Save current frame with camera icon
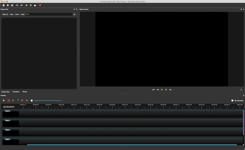Image resolution: width=245 pixels, height=150 pixels. coord(241,90)
